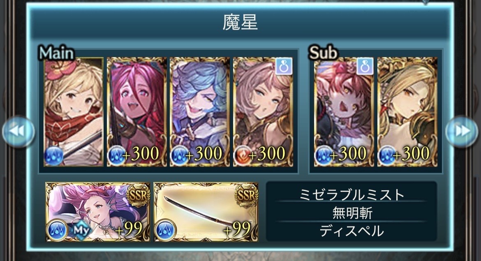
Task: Select first Sub member with horns
Action: pos(344,112)
